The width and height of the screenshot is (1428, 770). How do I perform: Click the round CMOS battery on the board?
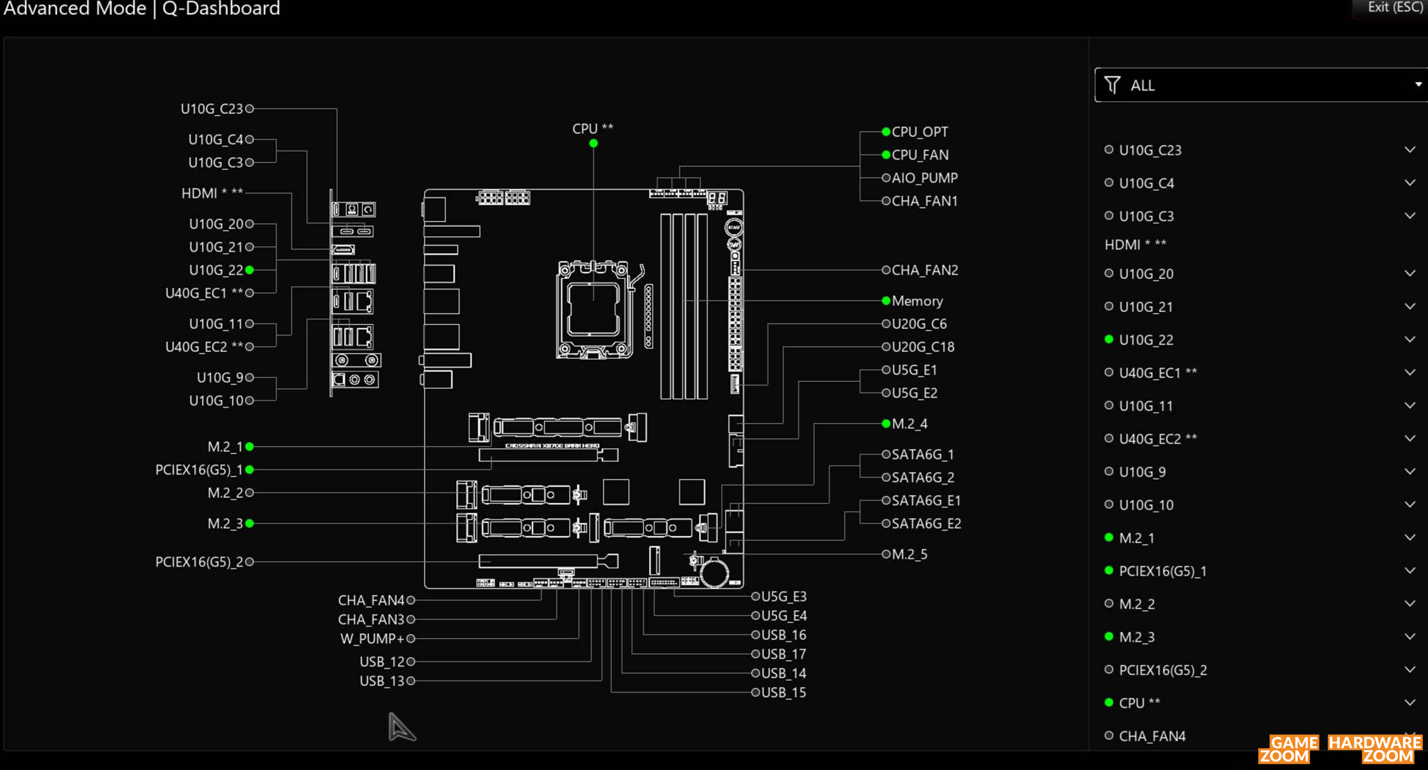(713, 572)
